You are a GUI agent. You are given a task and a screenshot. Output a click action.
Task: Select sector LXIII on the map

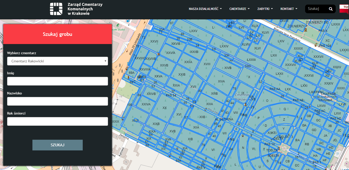click(274, 55)
